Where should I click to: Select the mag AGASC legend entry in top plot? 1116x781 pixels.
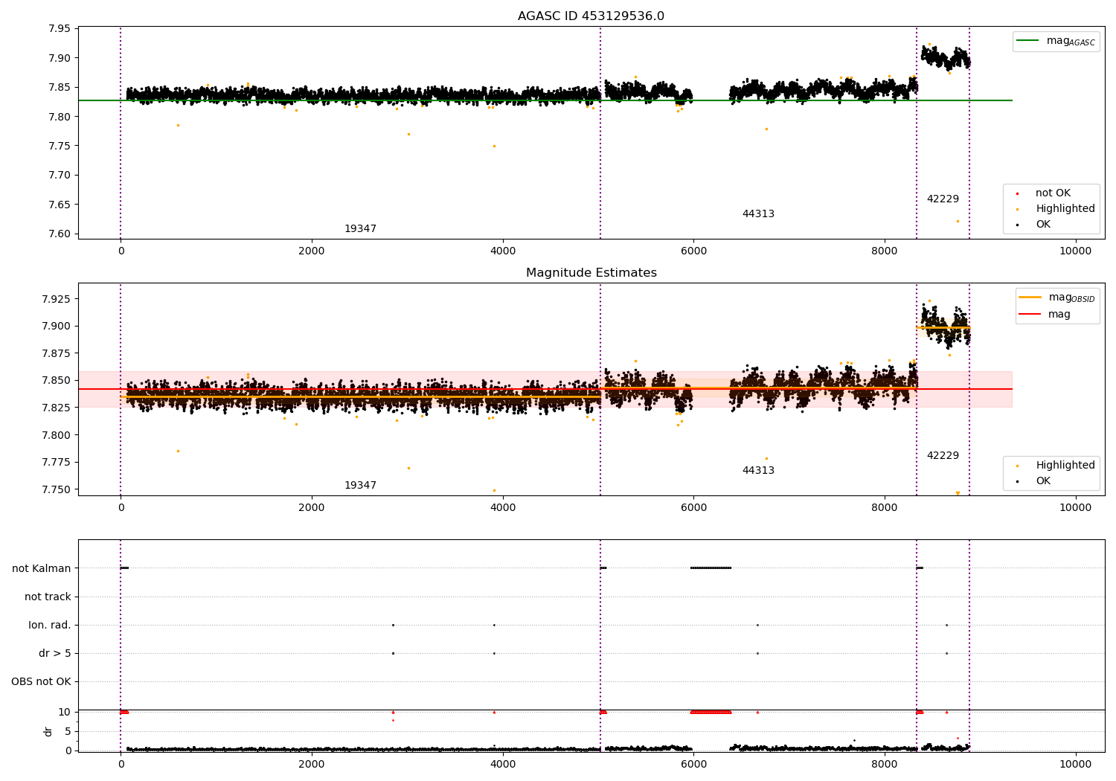1056,41
